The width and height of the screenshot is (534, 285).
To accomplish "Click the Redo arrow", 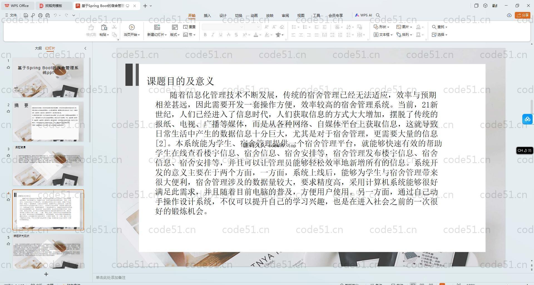I will [66, 15].
